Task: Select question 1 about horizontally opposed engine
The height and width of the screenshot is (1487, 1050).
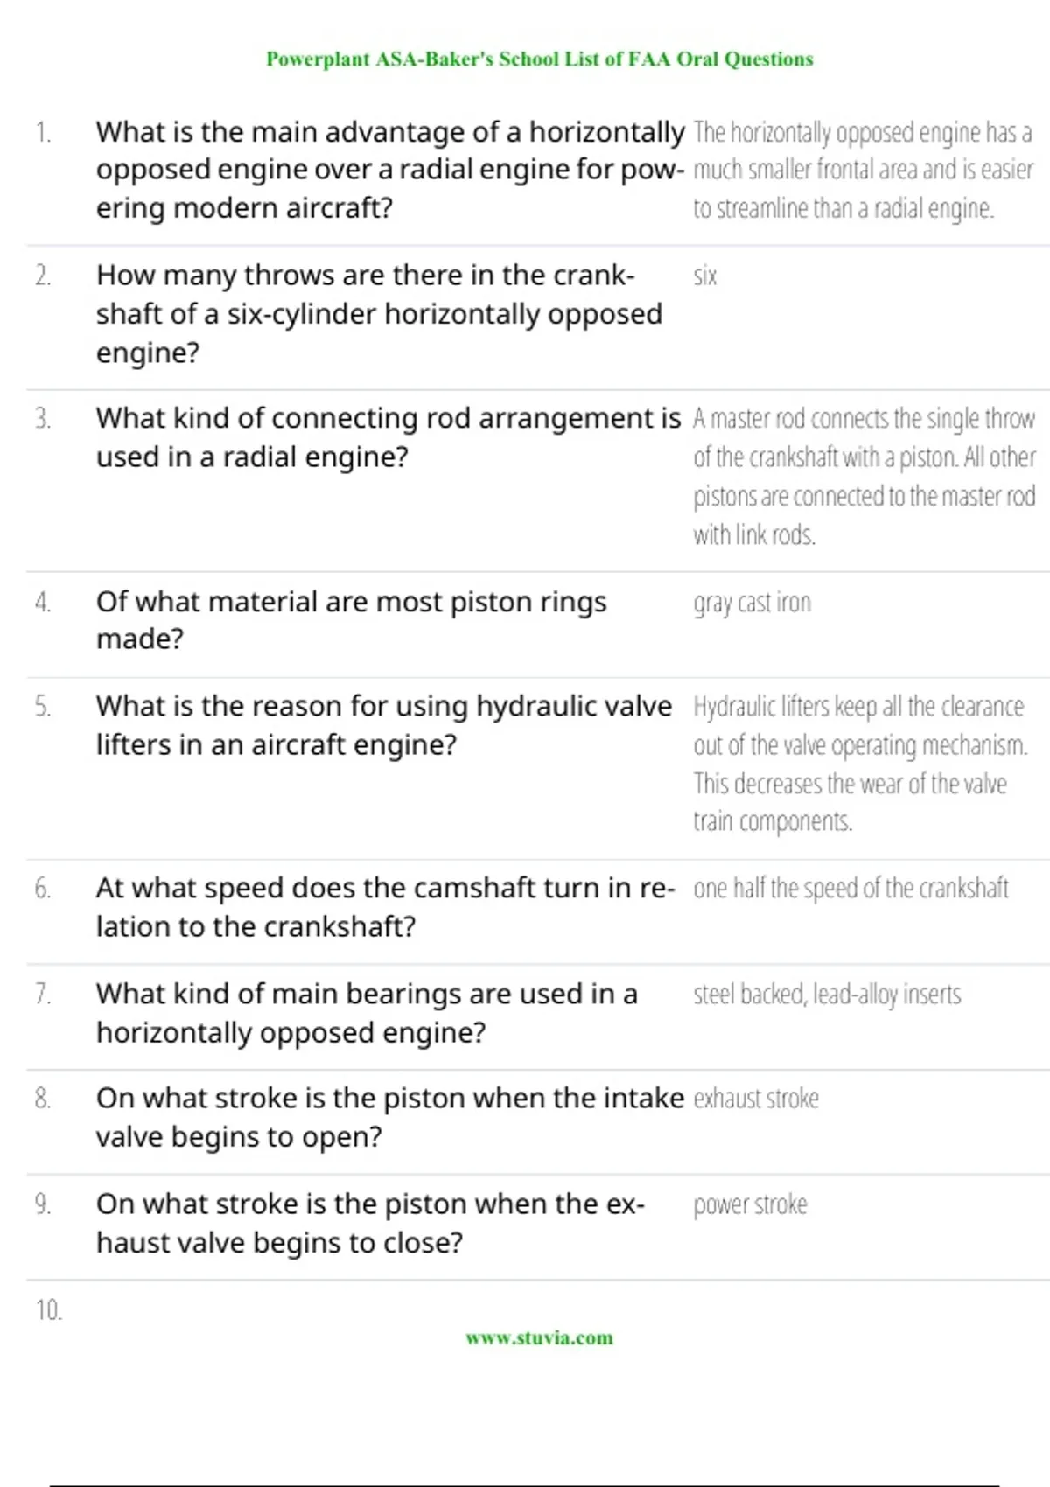Action: [x=390, y=170]
